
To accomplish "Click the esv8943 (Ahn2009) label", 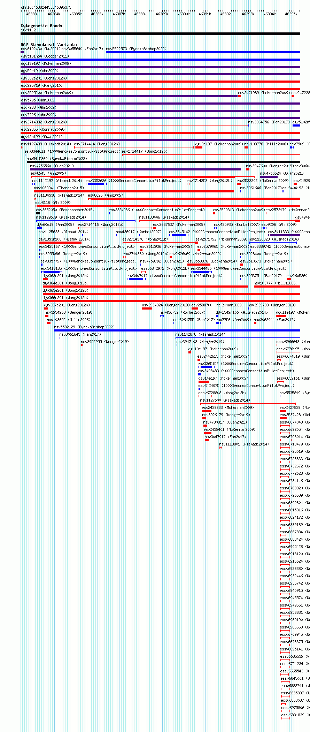I will tap(48, 173).
